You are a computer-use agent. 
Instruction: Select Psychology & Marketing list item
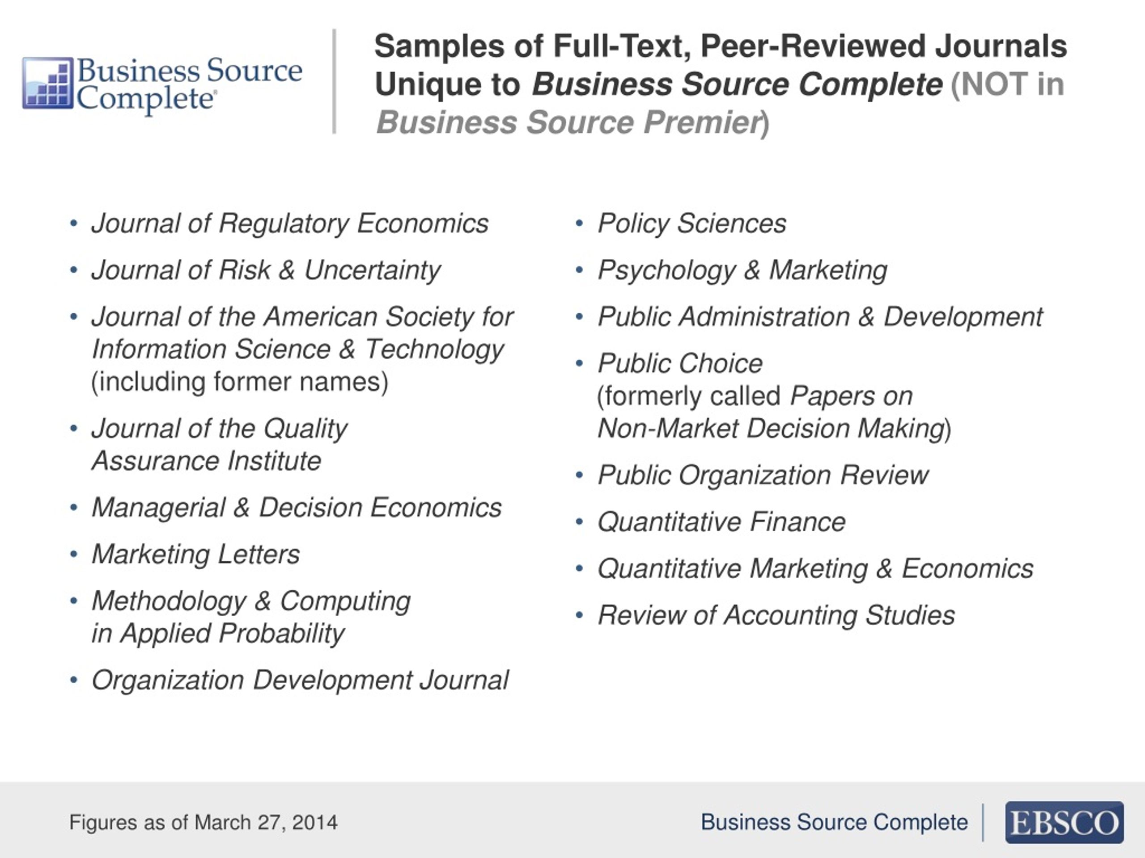click(742, 270)
